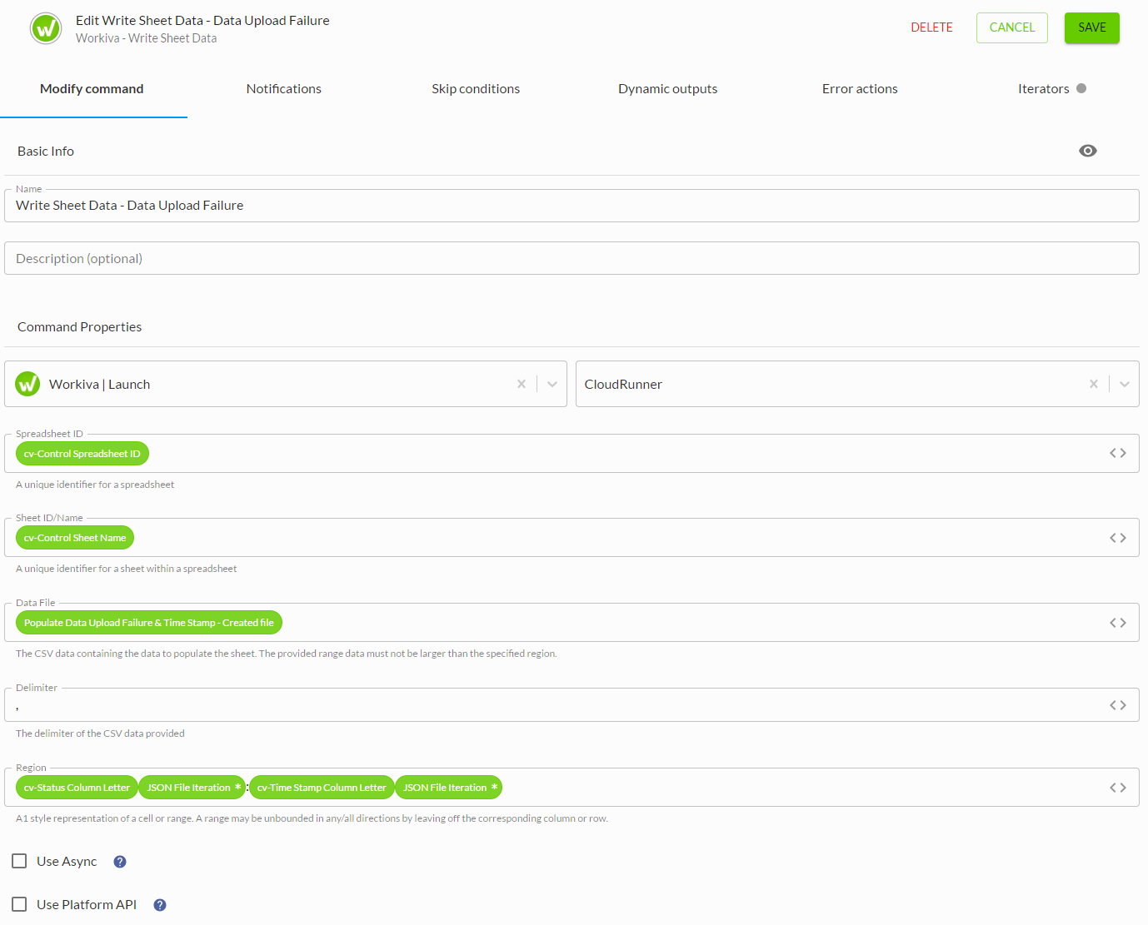This screenshot has height=925, width=1148.
Task: Select the first JSON File Iteration chip
Action: pyautogui.click(x=192, y=788)
